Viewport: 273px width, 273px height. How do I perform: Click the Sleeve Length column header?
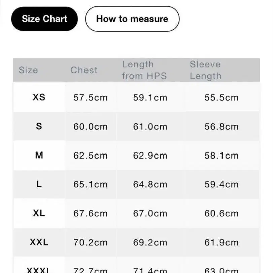click(x=206, y=70)
